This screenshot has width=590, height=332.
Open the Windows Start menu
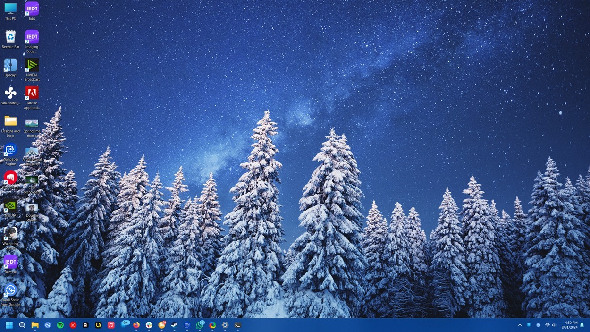[x=9, y=325]
